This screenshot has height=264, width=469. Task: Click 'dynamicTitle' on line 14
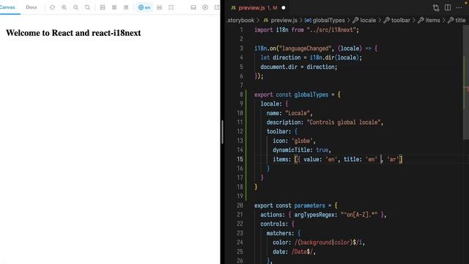point(291,150)
